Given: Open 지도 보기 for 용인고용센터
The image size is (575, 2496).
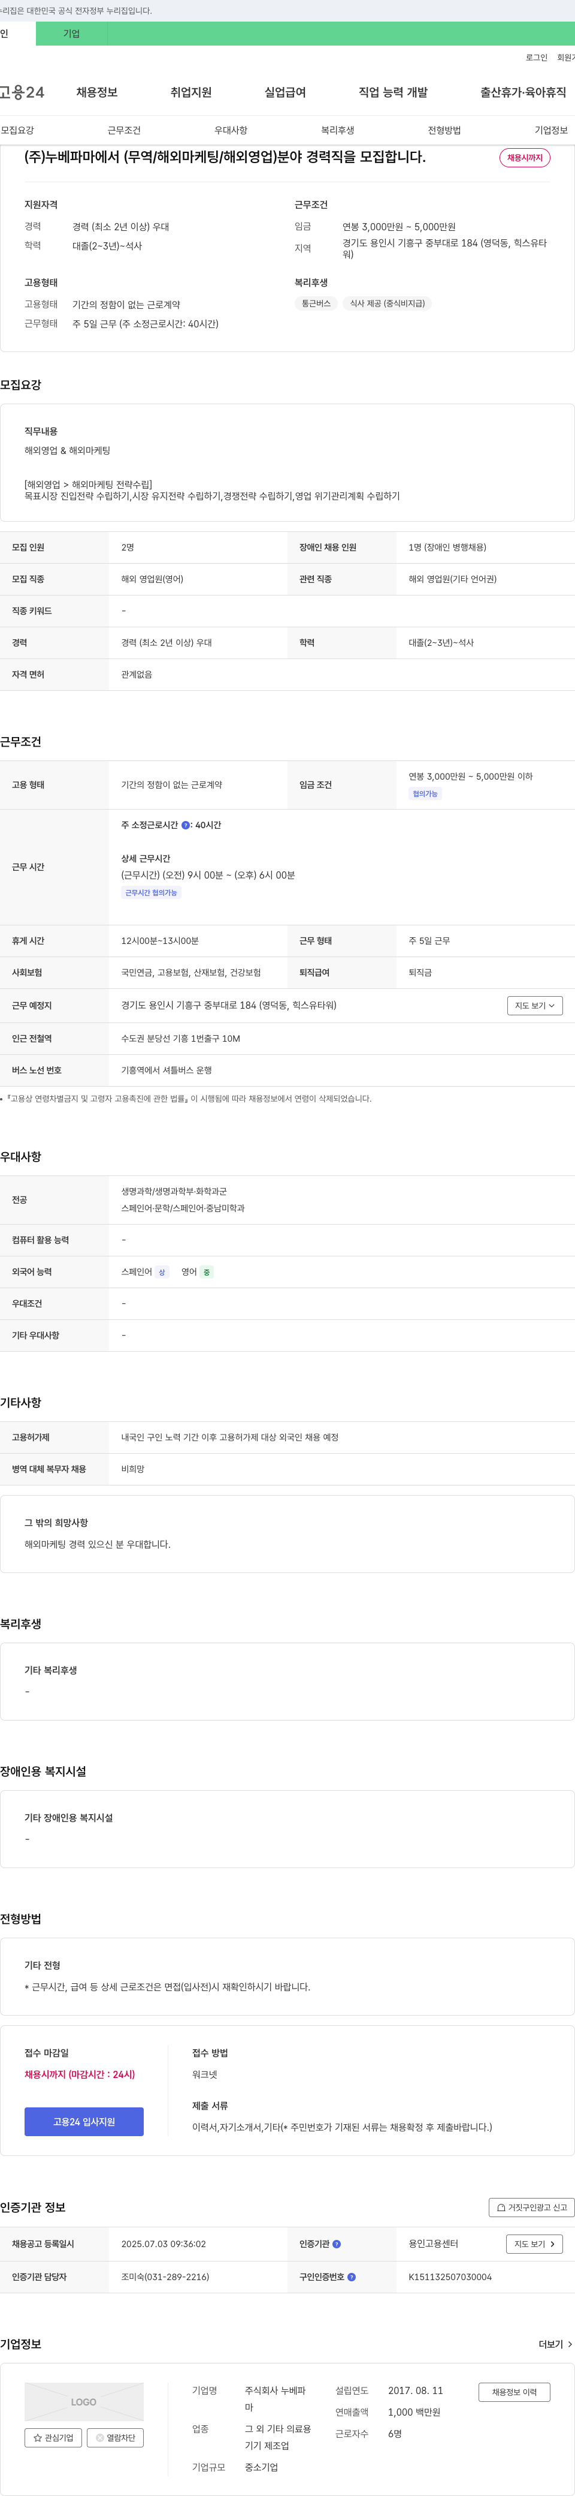Looking at the screenshot, I should click(x=534, y=2244).
